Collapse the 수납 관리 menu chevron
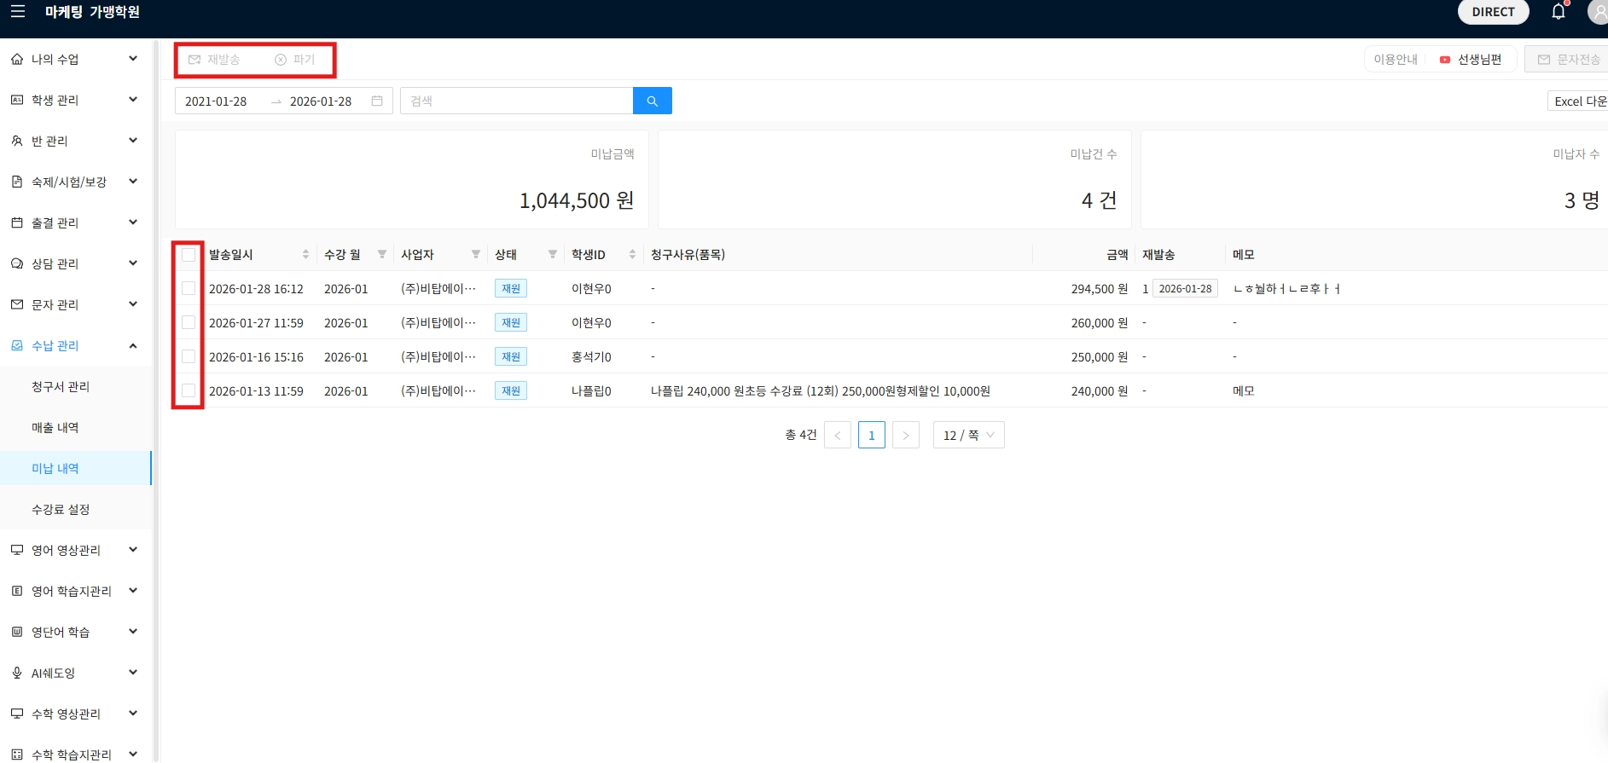Image resolution: width=1608 pixels, height=763 pixels. [x=133, y=345]
